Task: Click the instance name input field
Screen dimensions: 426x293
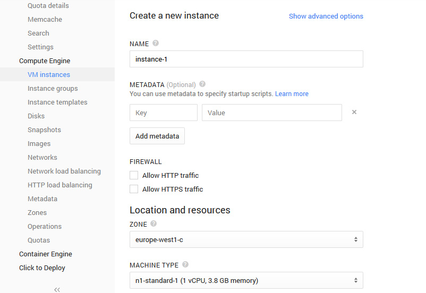Action: pyautogui.click(x=246, y=59)
